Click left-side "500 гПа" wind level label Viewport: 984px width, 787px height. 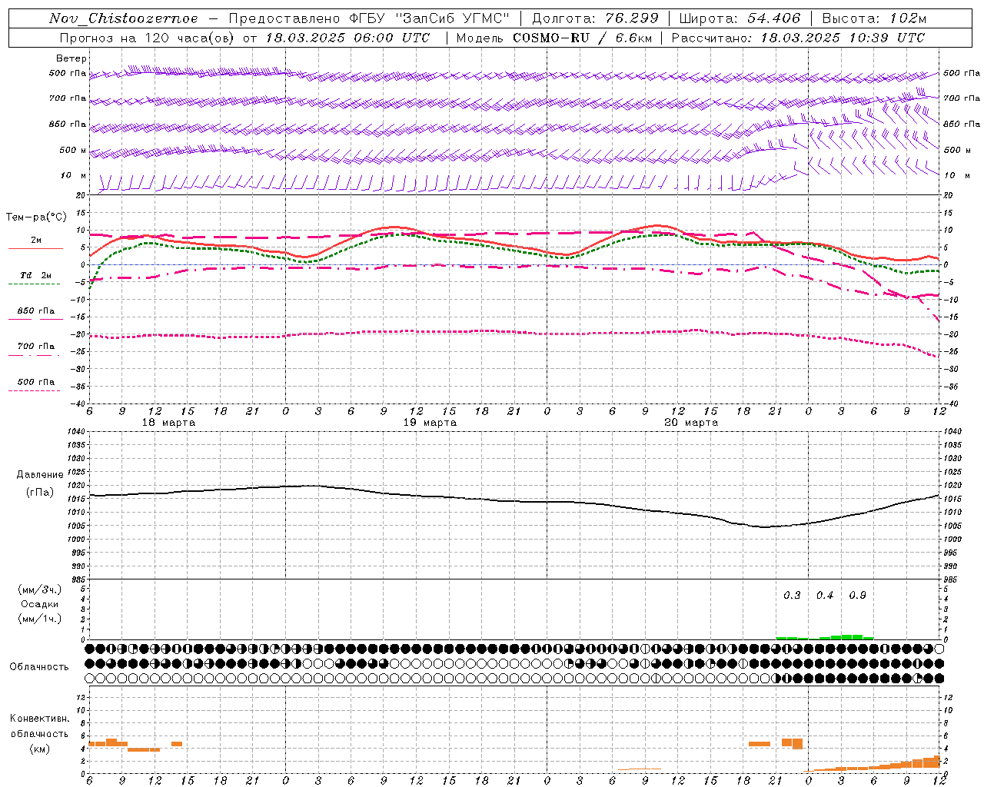[x=68, y=73]
